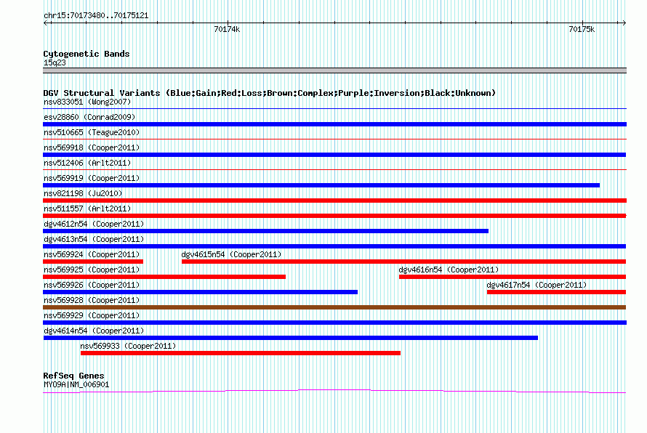Image resolution: width=647 pixels, height=433 pixels.
Task: Open the nsv511557 (Arlt2011) variant label
Action: tap(87, 209)
